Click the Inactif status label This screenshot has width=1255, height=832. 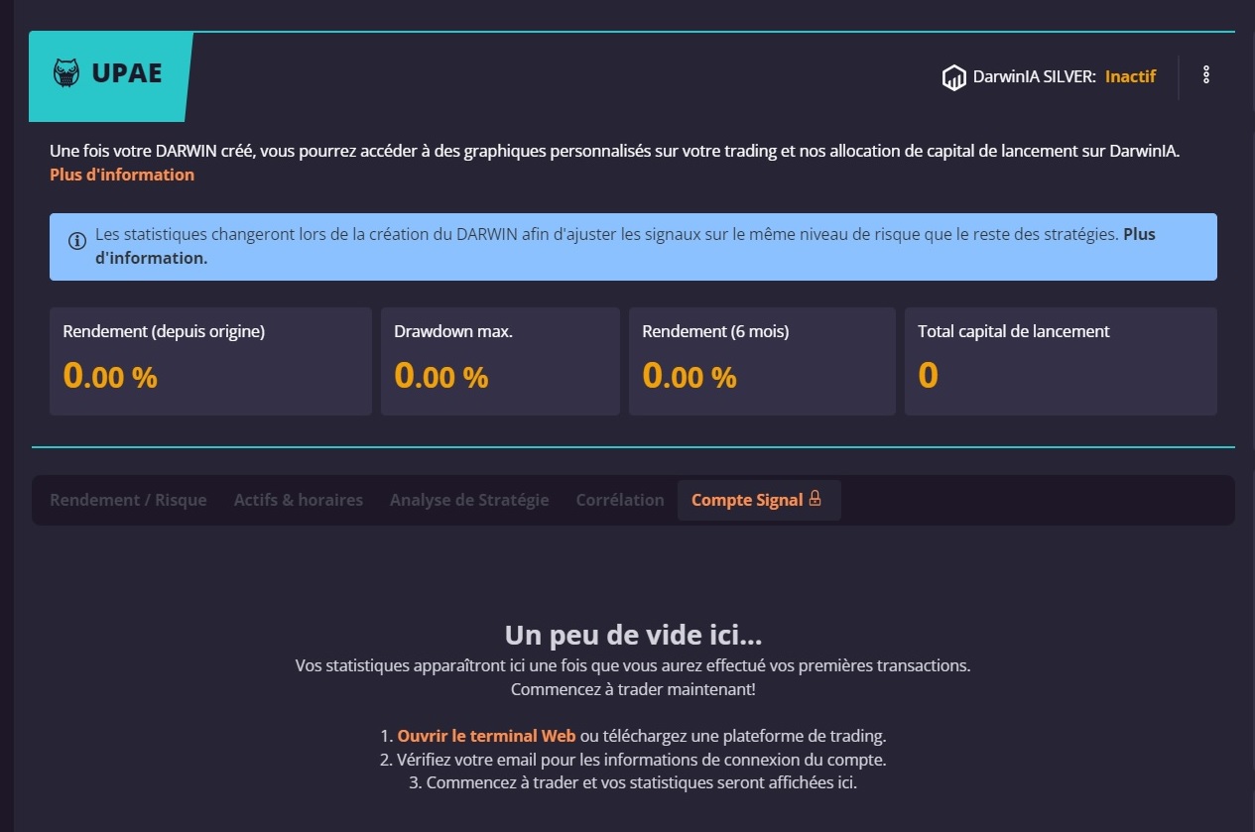point(1130,76)
